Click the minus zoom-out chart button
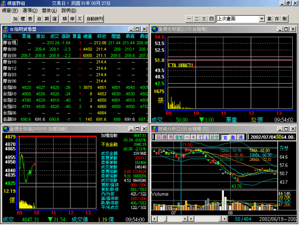 point(187,137)
